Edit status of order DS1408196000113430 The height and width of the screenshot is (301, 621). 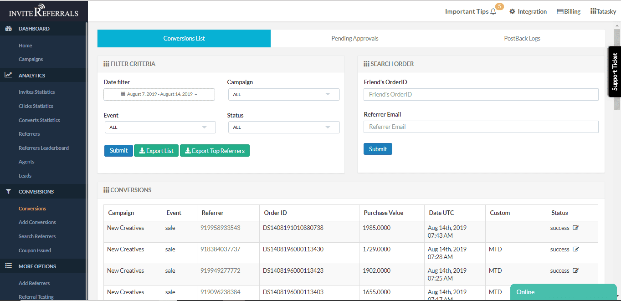[575, 250]
